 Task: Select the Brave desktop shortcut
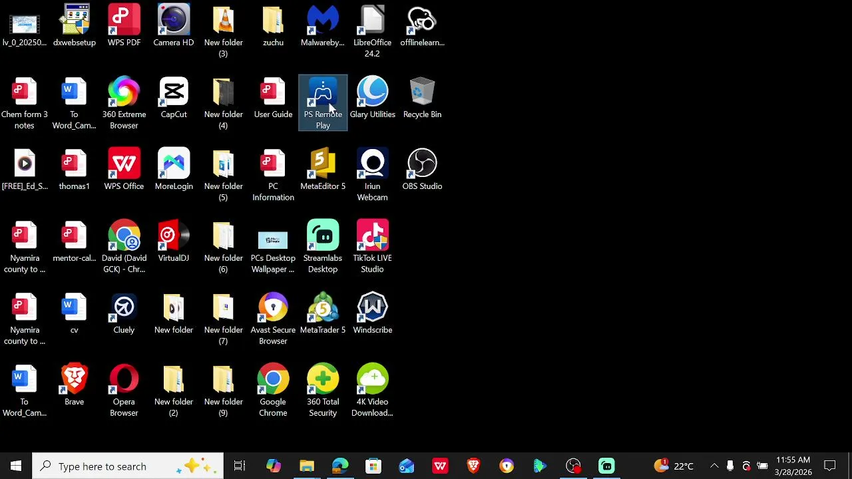pos(75,385)
